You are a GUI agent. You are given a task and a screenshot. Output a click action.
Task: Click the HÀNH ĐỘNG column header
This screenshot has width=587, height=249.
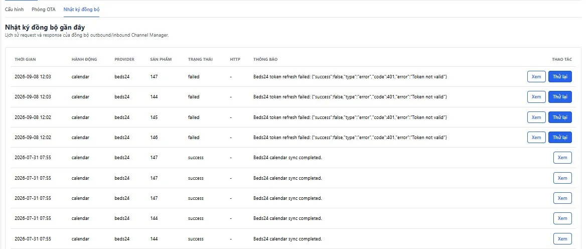click(84, 60)
